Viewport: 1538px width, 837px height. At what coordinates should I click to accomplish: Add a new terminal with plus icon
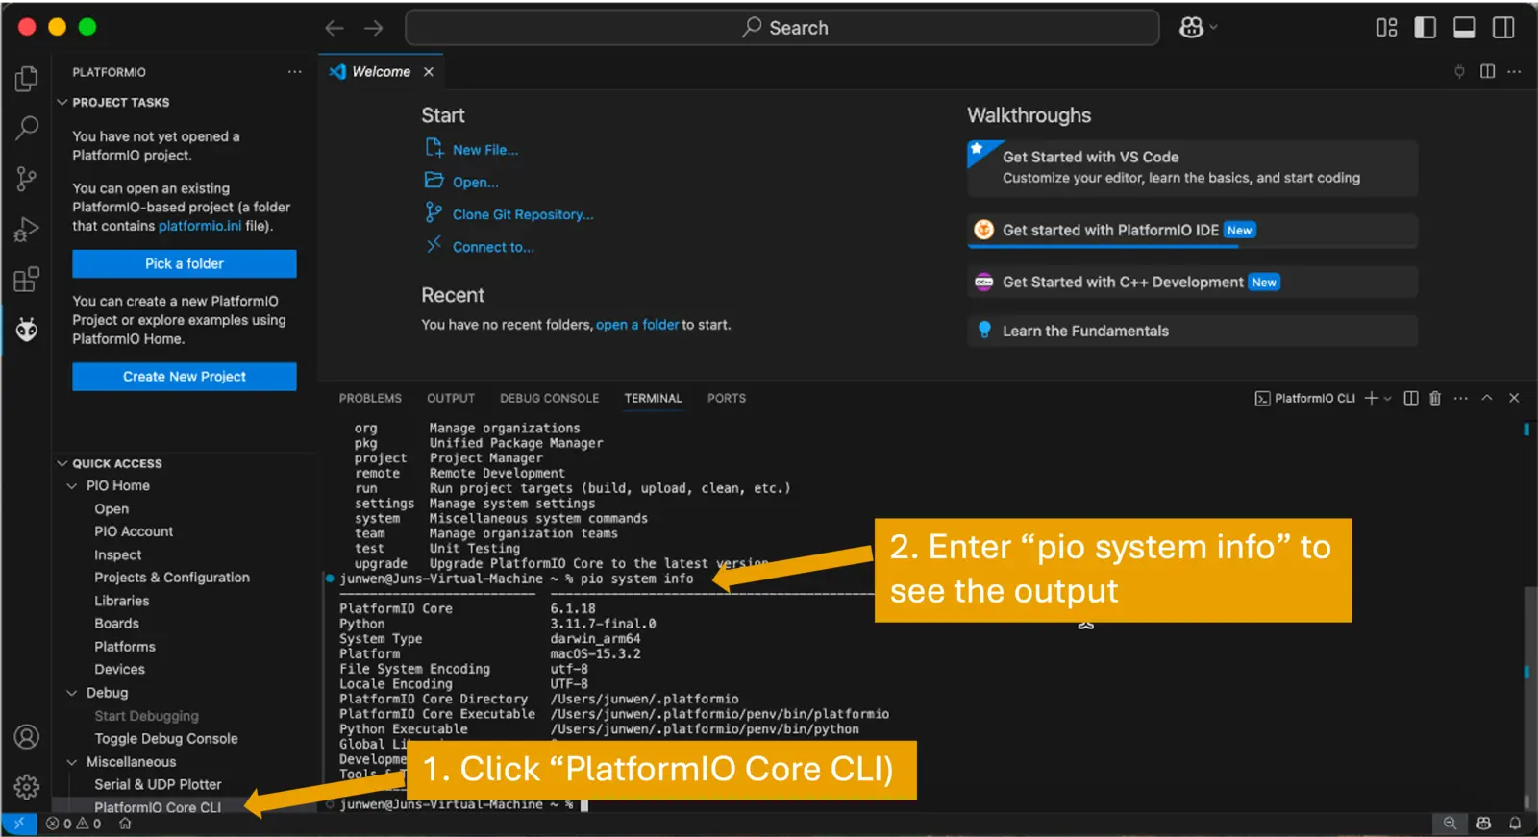pos(1372,398)
